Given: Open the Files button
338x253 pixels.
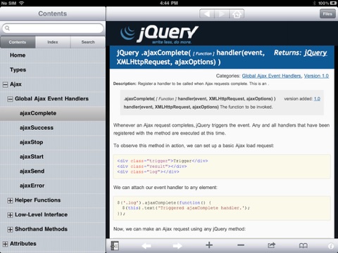Looking at the screenshot, I should point(327,14).
